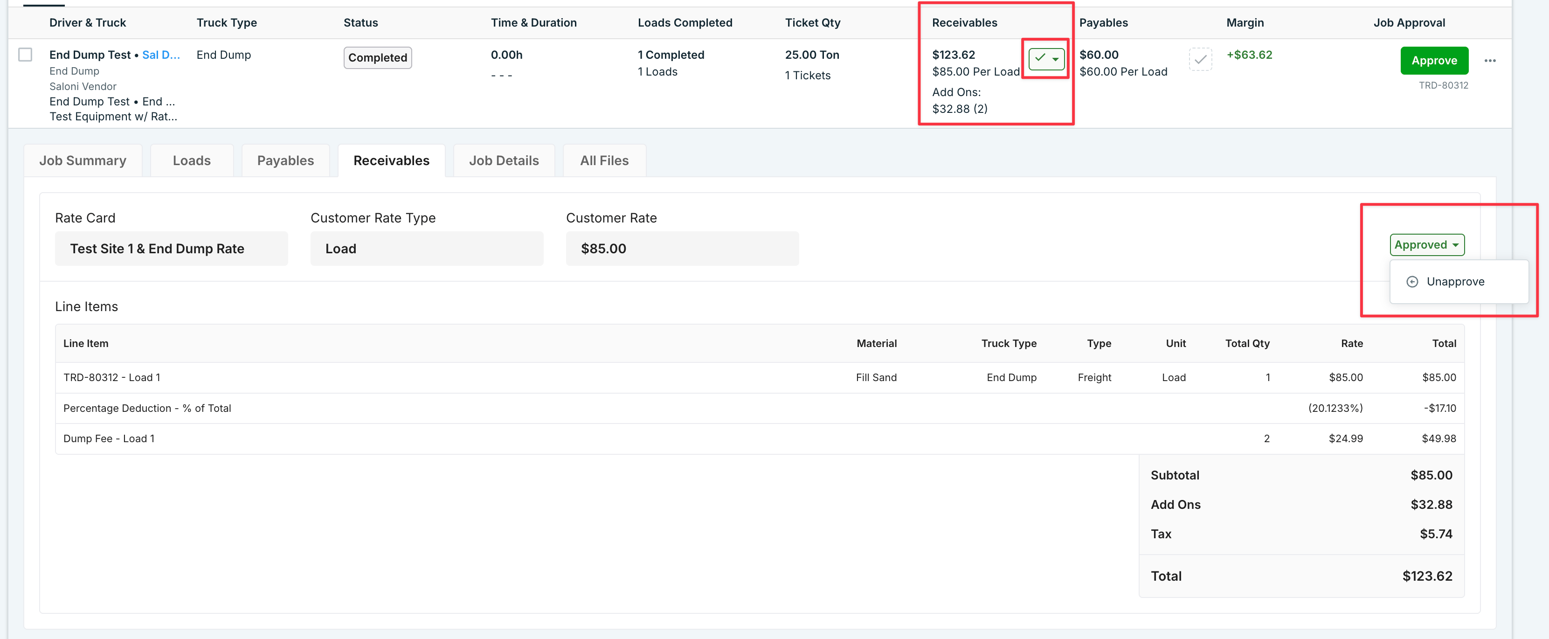Screen dimensions: 1549x639
Task: Click the Saloni Vendor text
Action: 83,87
